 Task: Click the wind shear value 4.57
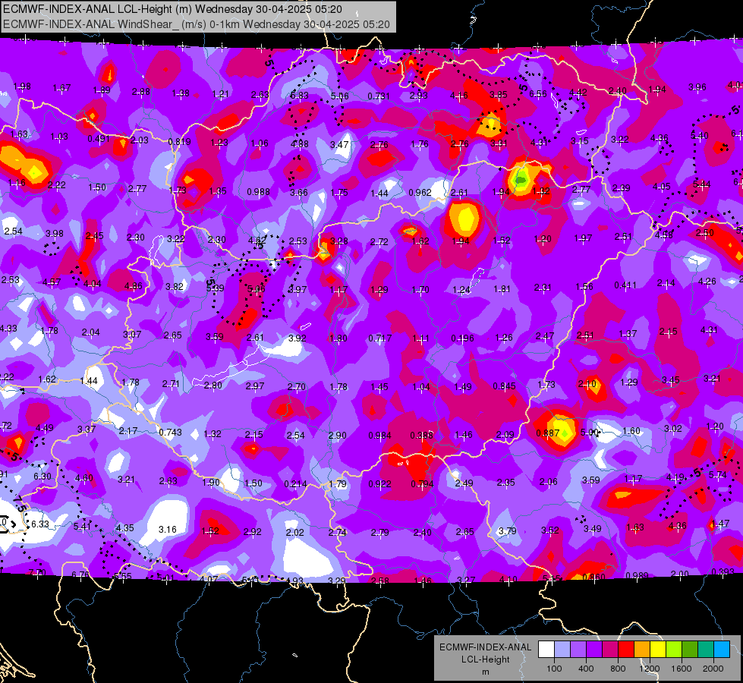[52, 282]
